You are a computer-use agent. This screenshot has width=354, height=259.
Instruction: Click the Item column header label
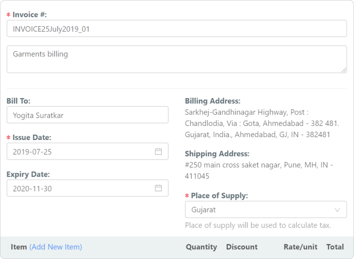click(19, 247)
